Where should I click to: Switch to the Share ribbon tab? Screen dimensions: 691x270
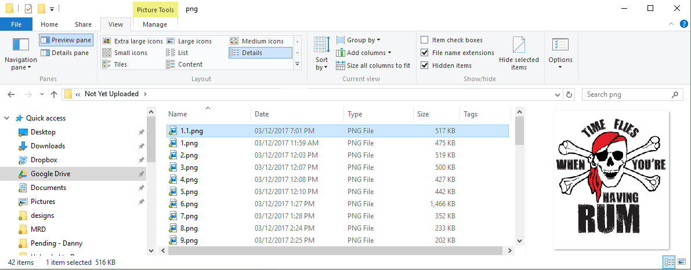(83, 24)
